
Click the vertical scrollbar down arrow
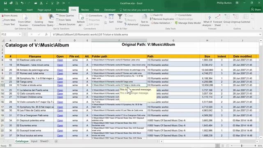click(x=261, y=137)
